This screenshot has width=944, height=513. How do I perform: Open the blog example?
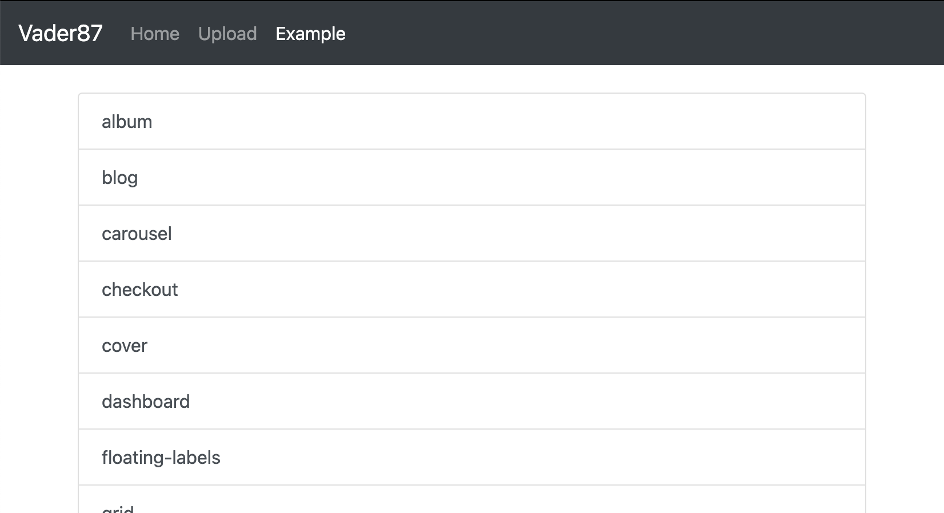[472, 178]
